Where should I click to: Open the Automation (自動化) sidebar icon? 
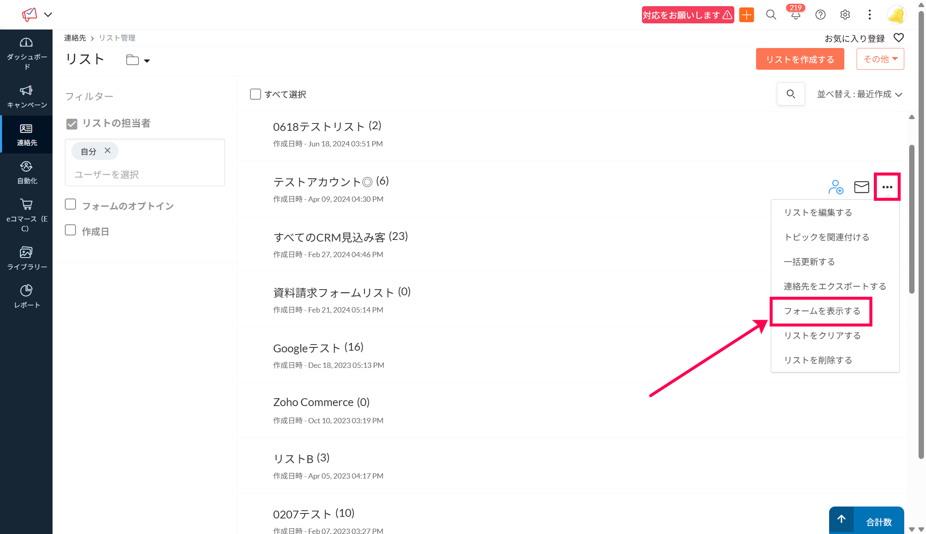[x=26, y=172]
